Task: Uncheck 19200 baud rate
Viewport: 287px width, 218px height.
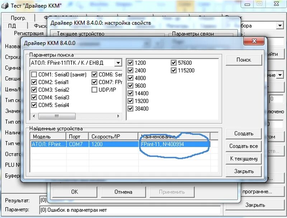Action: [x=130, y=101]
